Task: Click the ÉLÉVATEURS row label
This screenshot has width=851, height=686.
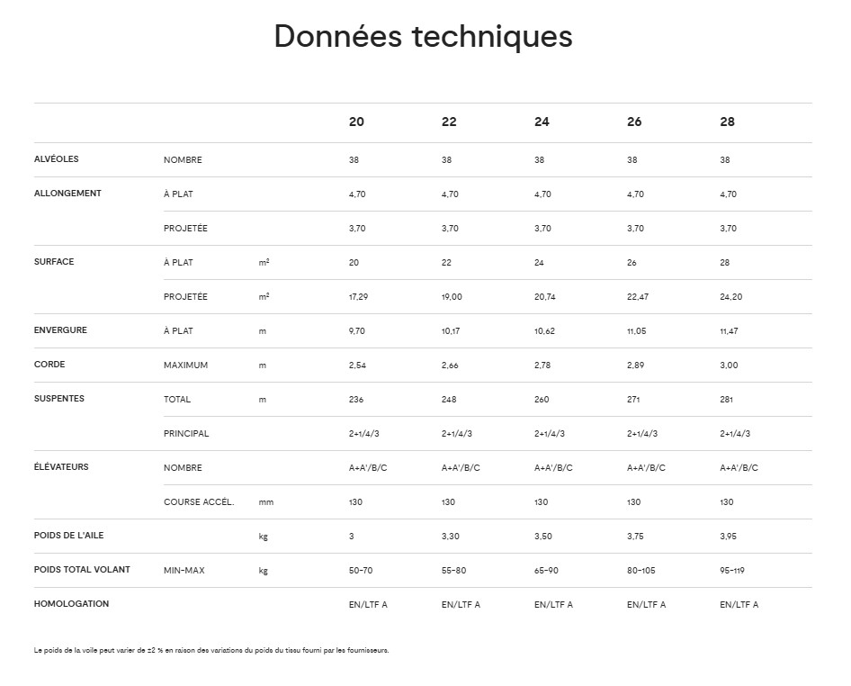Action: click(61, 466)
